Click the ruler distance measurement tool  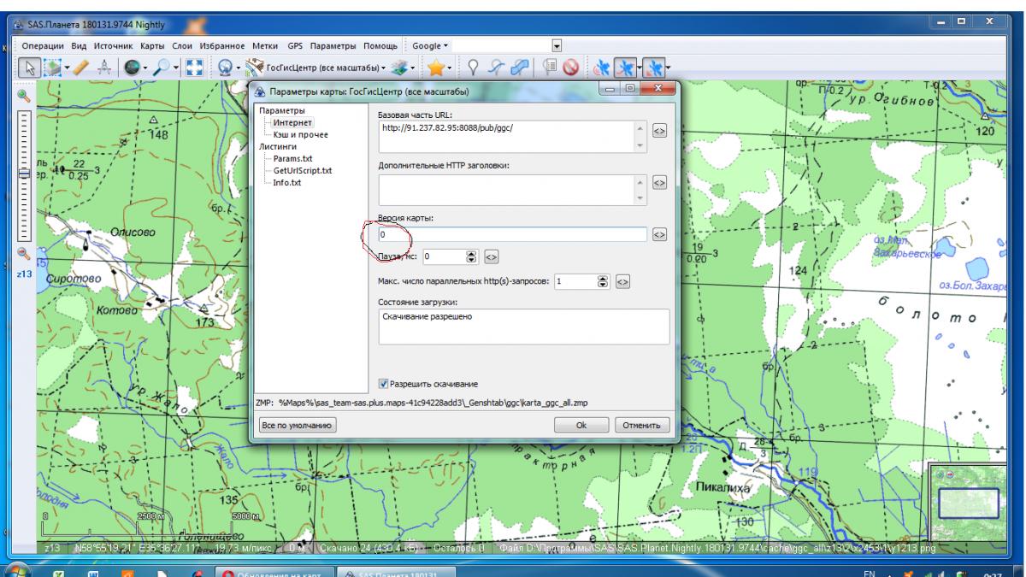[x=83, y=68]
